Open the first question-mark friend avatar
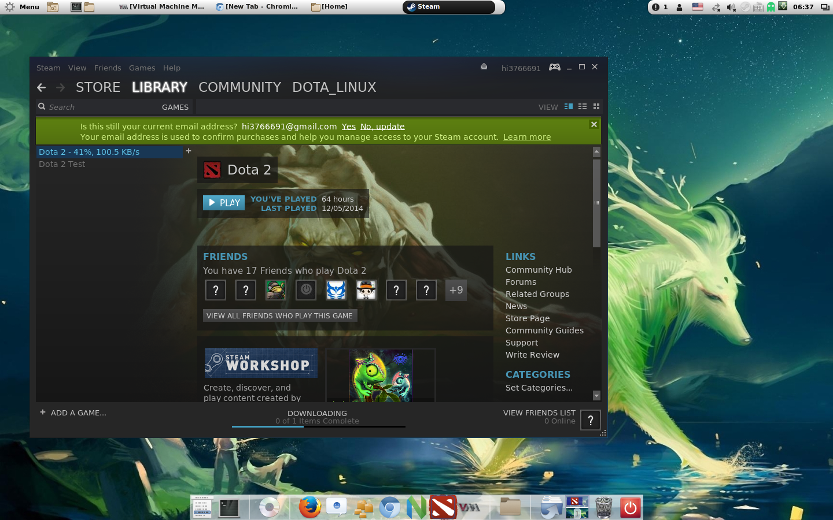 coord(216,290)
